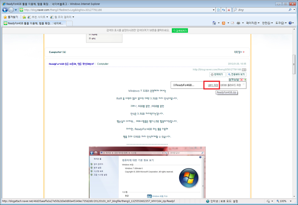Screen dimensions: 298x205
Task: Click the 네이버 클라우드 저장 link
Action: pyautogui.click(x=231, y=85)
